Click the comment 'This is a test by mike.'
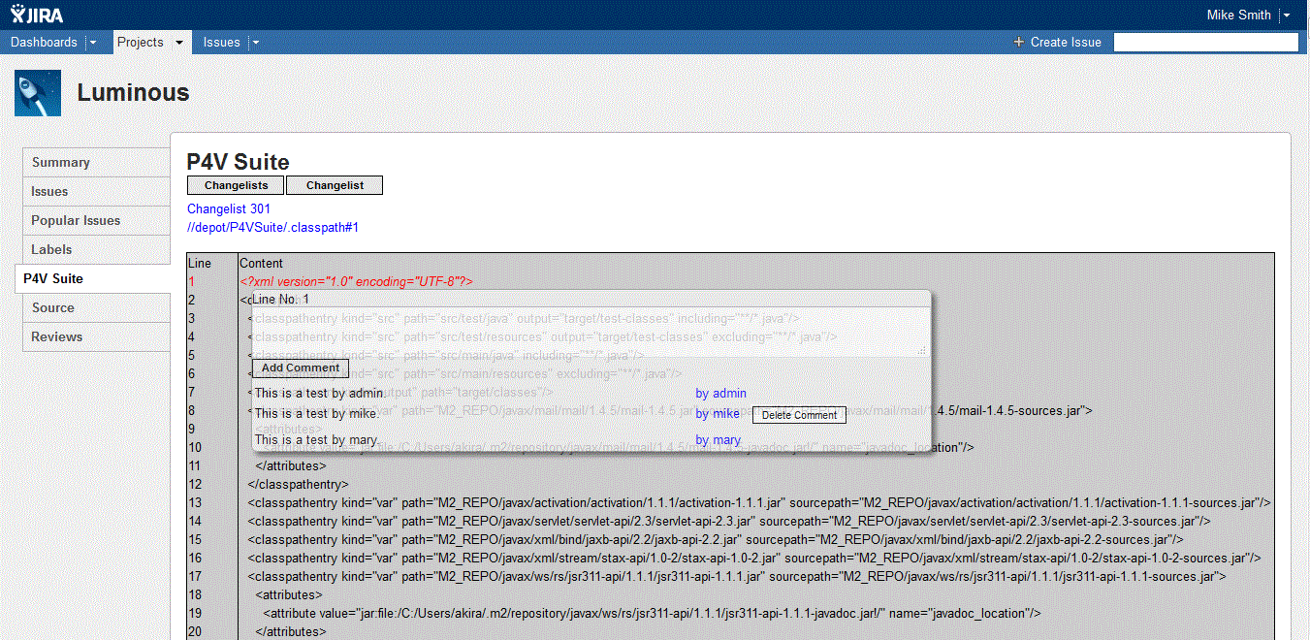 [x=316, y=414]
